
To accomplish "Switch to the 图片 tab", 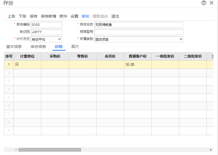I will (75, 47).
